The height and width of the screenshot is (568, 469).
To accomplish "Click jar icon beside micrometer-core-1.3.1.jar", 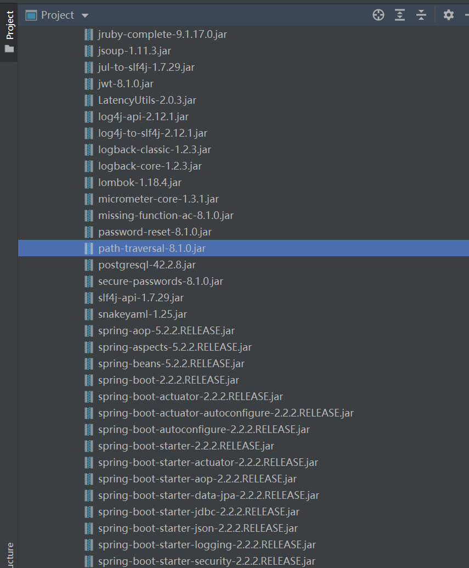I will pyautogui.click(x=89, y=199).
